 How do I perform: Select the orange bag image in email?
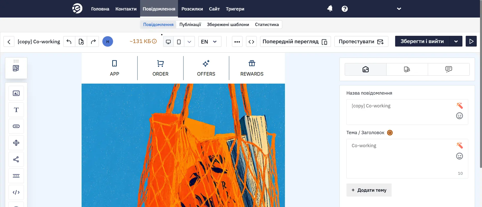183,145
